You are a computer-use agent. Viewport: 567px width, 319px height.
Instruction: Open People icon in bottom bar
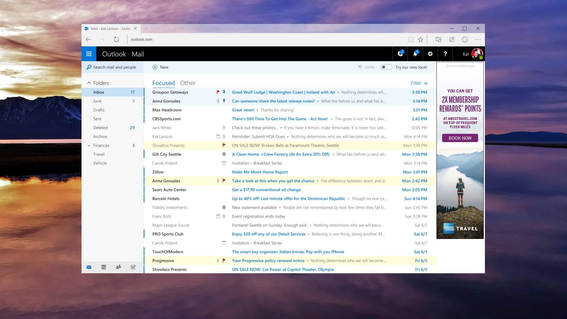coord(118,267)
